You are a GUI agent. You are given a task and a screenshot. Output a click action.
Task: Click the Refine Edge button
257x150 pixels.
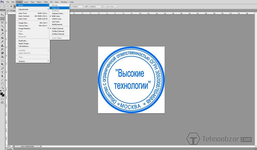click(x=110, y=6)
